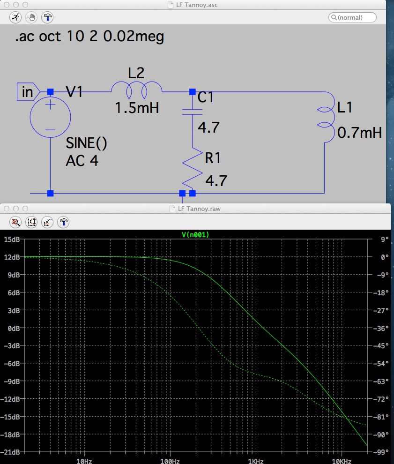Select the C1 capacitor symbol

tap(192, 112)
